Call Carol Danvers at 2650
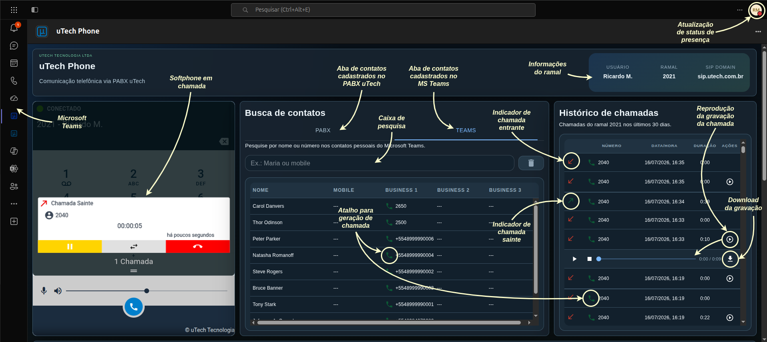This screenshot has width=767, height=342. (x=389, y=206)
